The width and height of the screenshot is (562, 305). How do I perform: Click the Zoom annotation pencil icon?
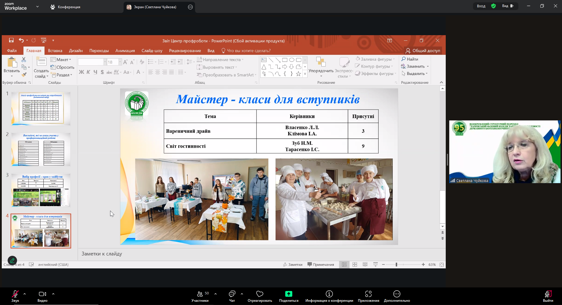pos(12,260)
